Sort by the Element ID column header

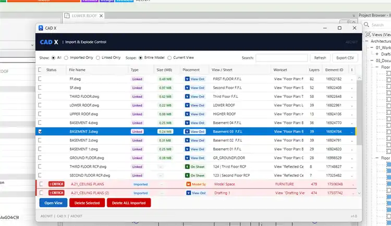334,70
